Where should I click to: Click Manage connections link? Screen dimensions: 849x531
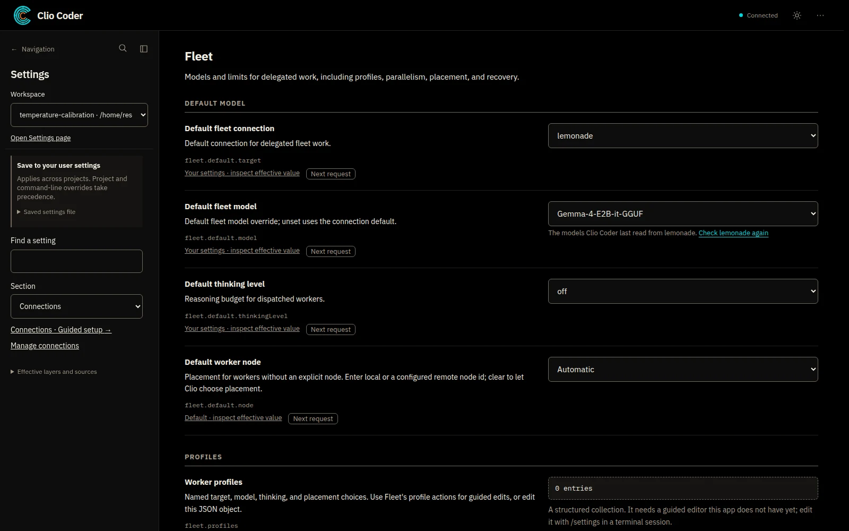[45, 346]
